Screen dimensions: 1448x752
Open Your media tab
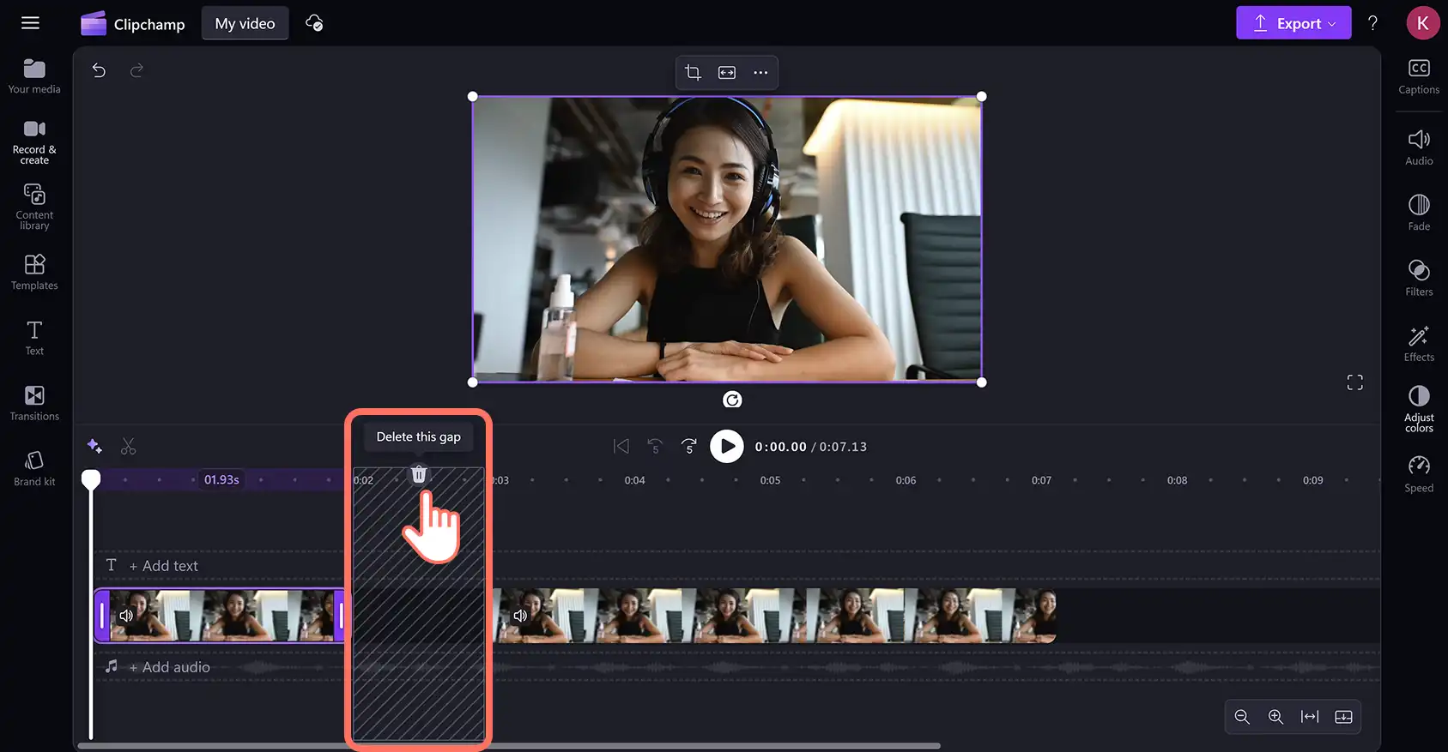tap(34, 76)
